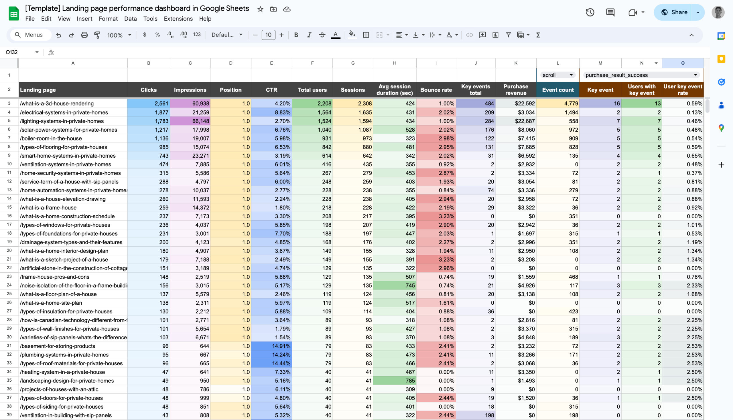Click the Help menu item
Screen dimensions: 733x420
click(205, 19)
